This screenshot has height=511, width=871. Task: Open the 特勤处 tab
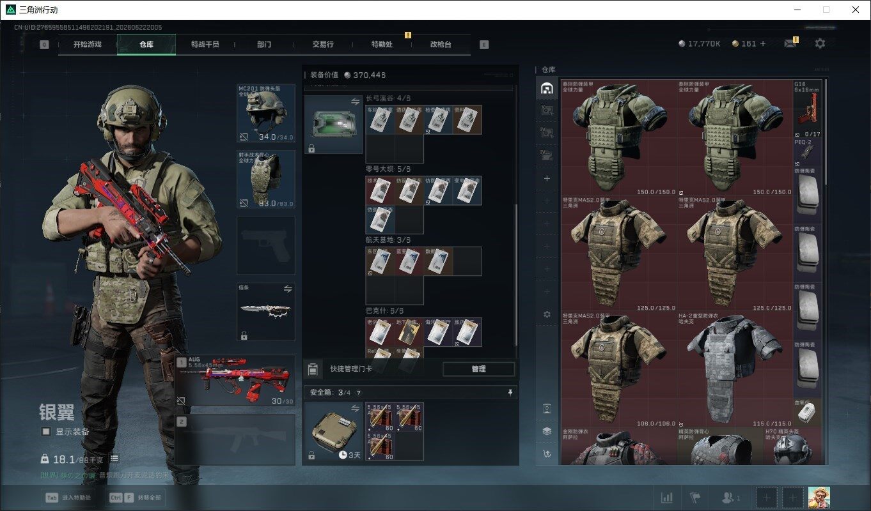pyautogui.click(x=382, y=45)
